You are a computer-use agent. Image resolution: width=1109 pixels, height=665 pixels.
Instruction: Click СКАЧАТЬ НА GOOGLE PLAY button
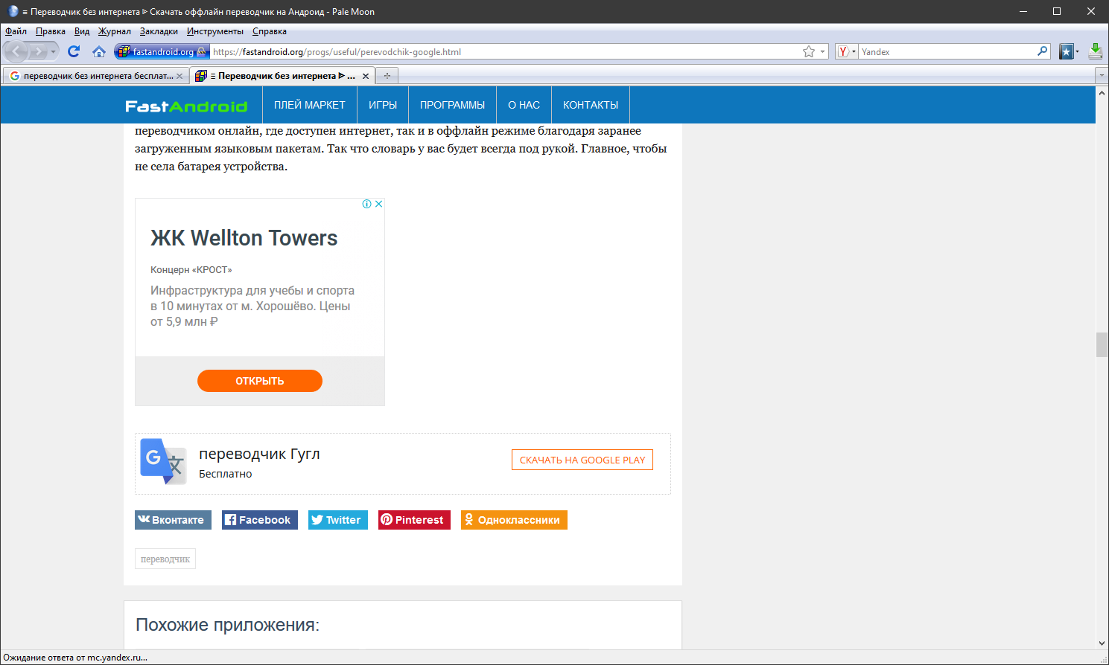coord(582,460)
